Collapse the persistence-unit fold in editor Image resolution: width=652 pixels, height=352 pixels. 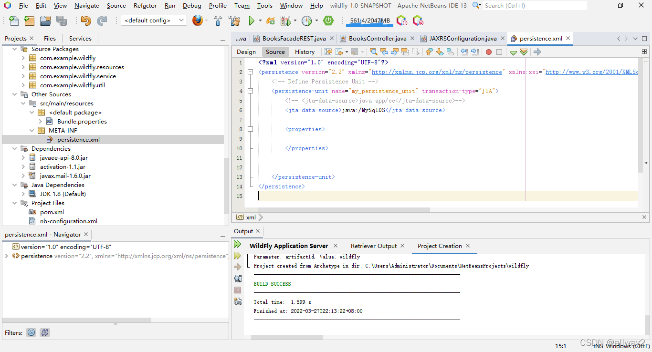tap(251, 91)
